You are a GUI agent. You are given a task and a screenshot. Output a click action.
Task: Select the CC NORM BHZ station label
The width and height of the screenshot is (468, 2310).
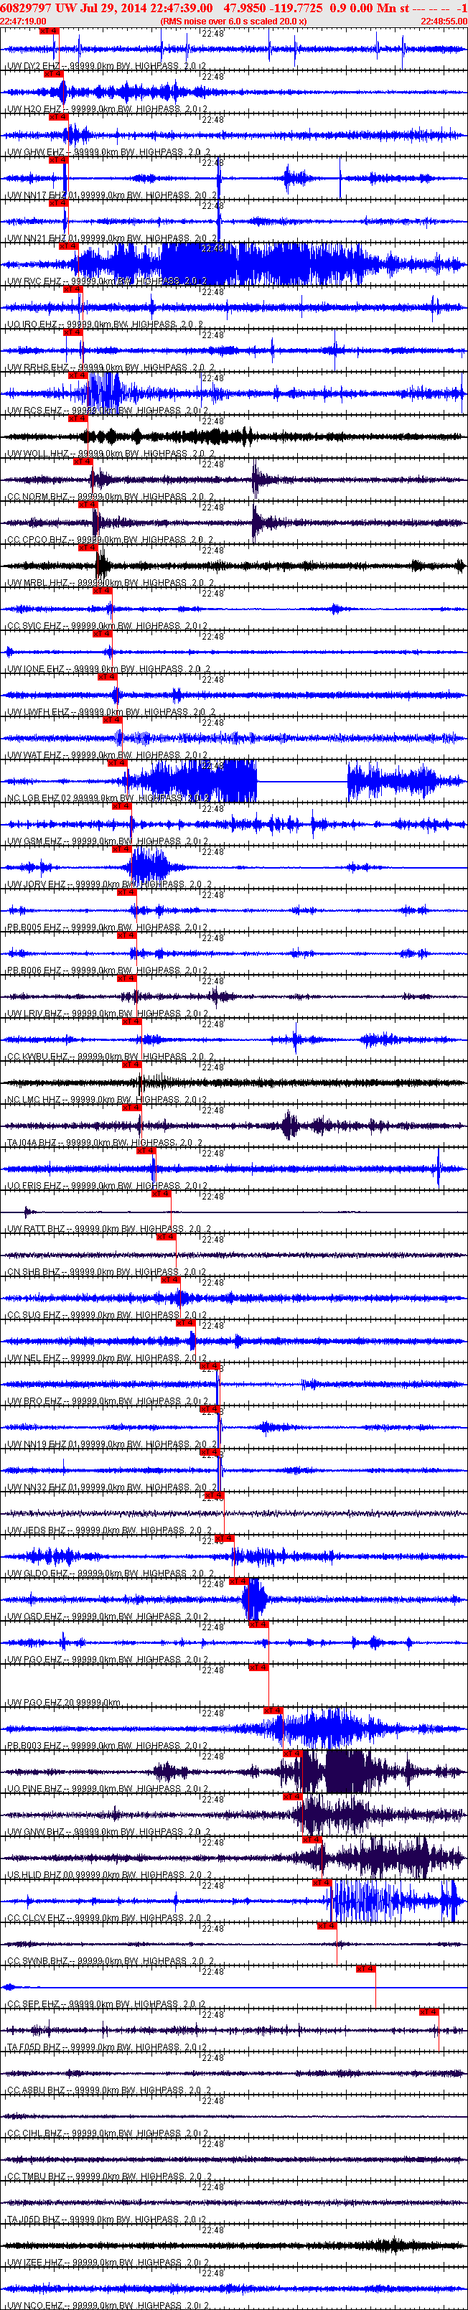click(111, 497)
